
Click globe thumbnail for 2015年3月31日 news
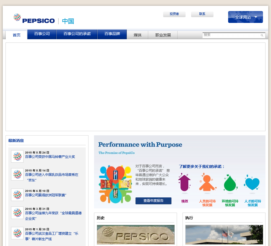coord(17,213)
